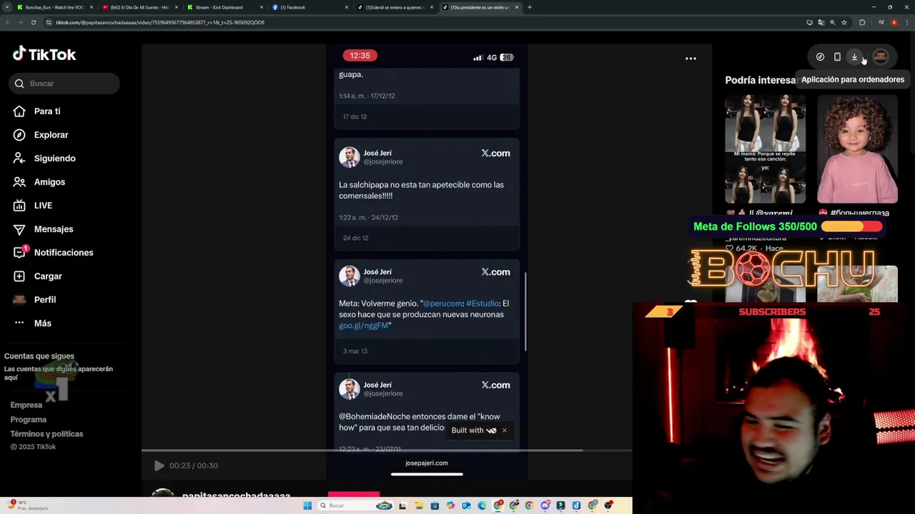Click the Podría interesarte heading
The width and height of the screenshot is (915, 514).
[x=761, y=80]
